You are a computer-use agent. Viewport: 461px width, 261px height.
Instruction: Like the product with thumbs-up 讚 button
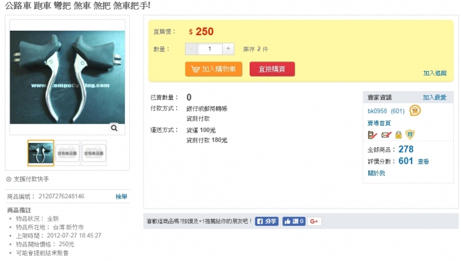coord(294,221)
